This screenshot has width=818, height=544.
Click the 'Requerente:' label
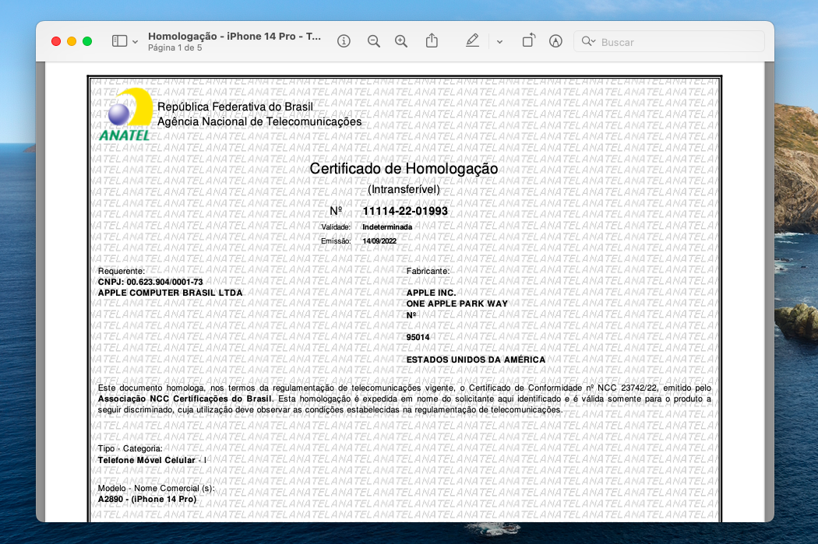click(122, 271)
